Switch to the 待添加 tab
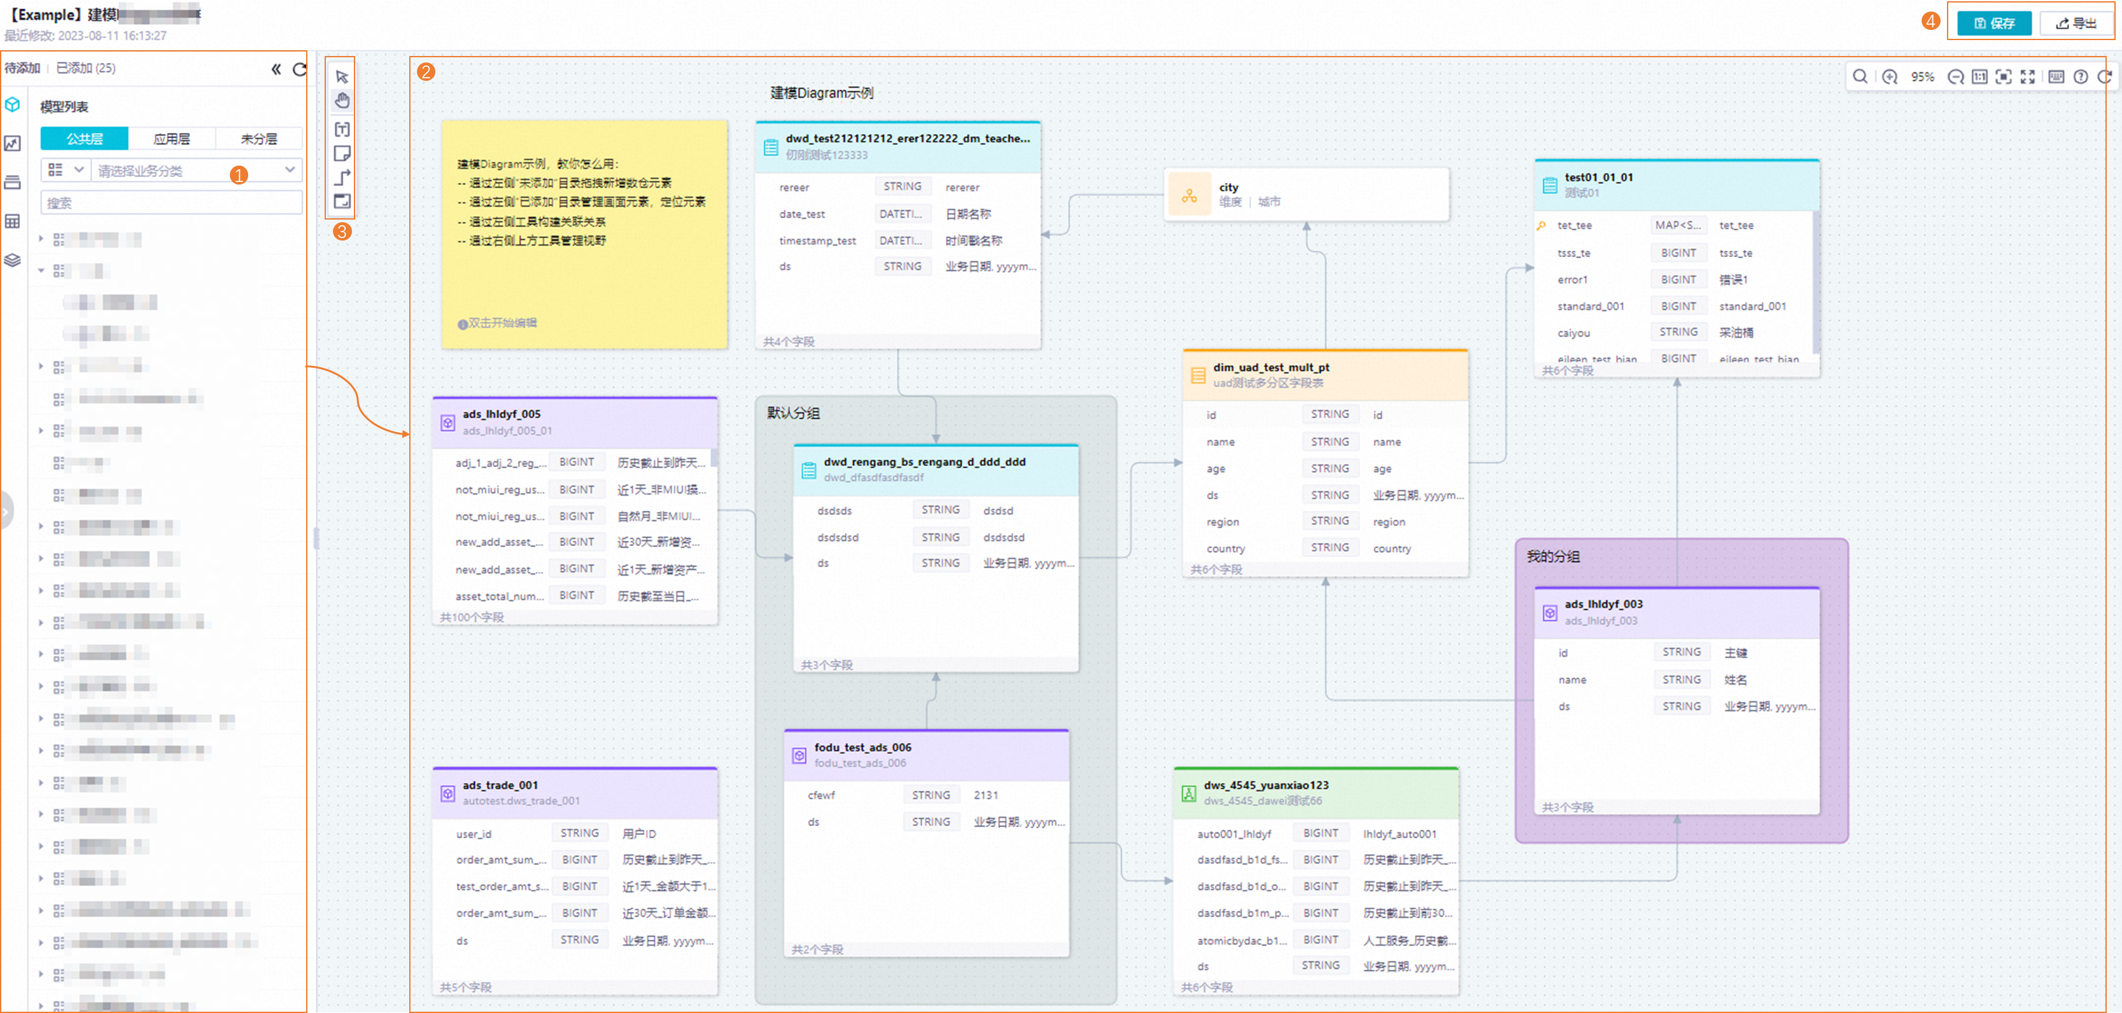Screen dimensions: 2122x1013 pos(22,68)
